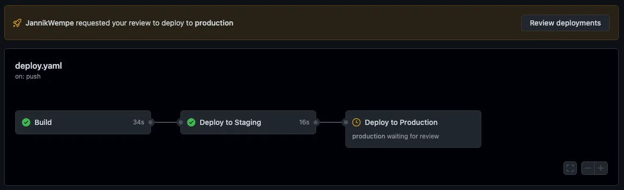Screen dimensions: 624x190
Task: Click the yellow clock icon on Deploy to Production
Action: coord(356,122)
